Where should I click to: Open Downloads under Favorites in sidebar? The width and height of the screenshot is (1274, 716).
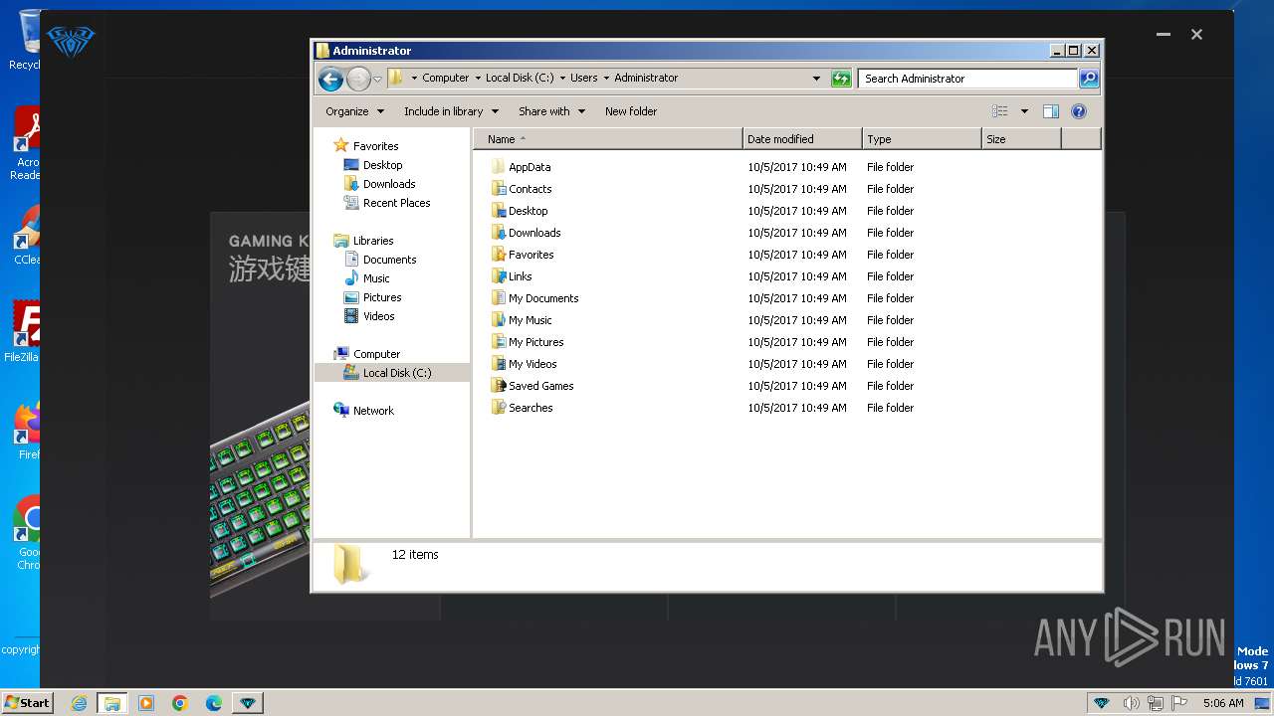point(379,184)
